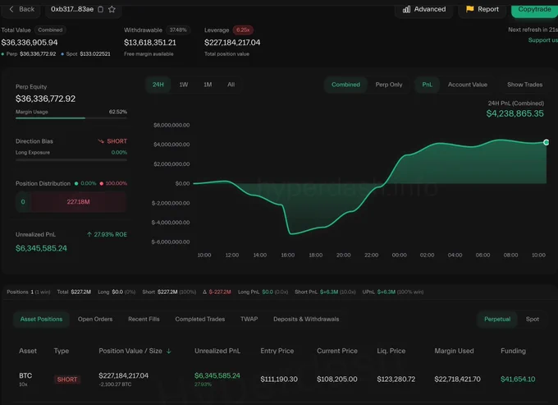Show Account Value chart view

pyautogui.click(x=468, y=85)
